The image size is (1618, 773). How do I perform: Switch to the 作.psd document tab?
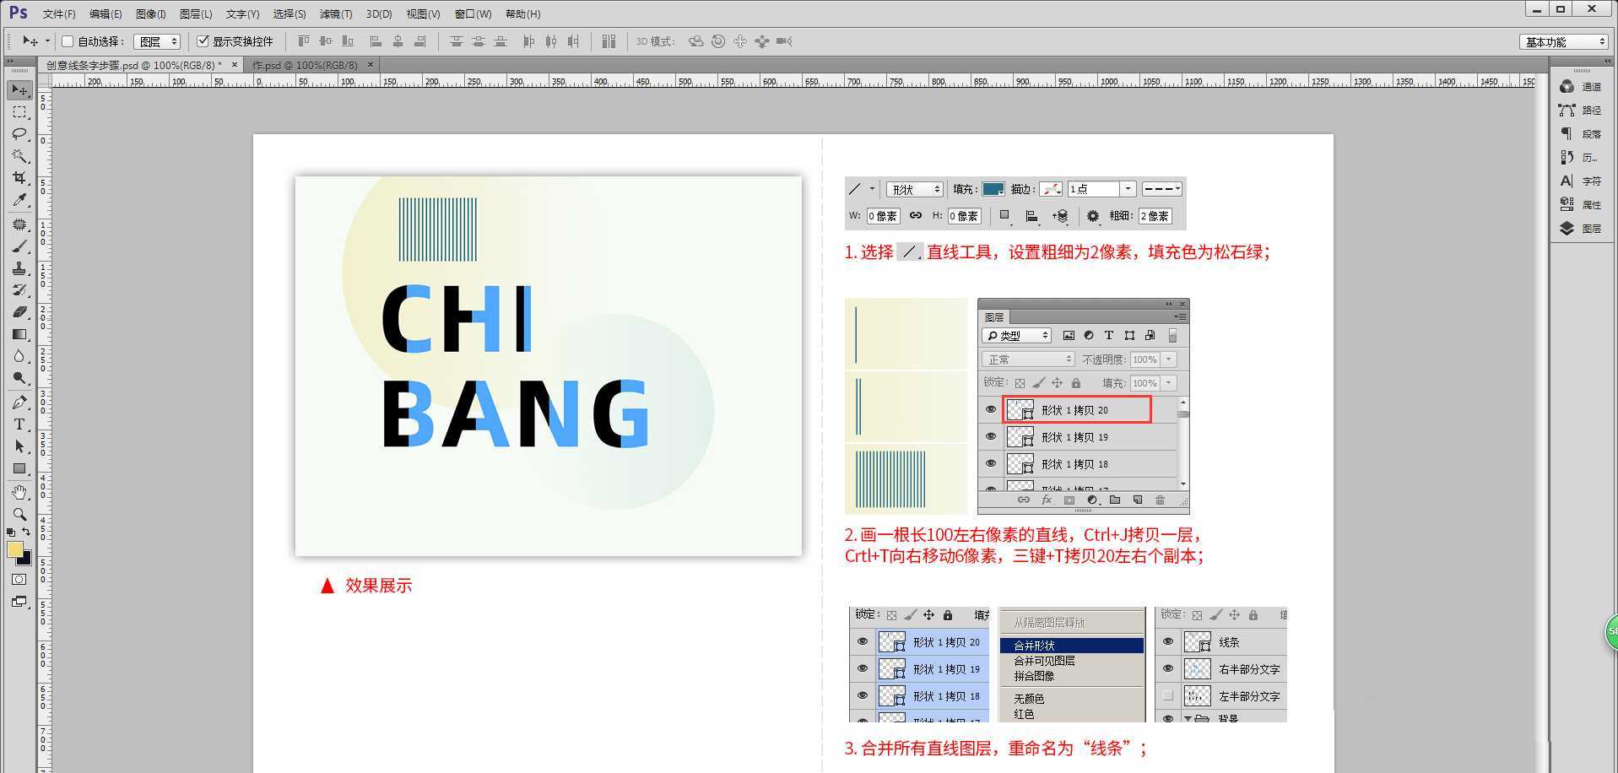pyautogui.click(x=301, y=65)
